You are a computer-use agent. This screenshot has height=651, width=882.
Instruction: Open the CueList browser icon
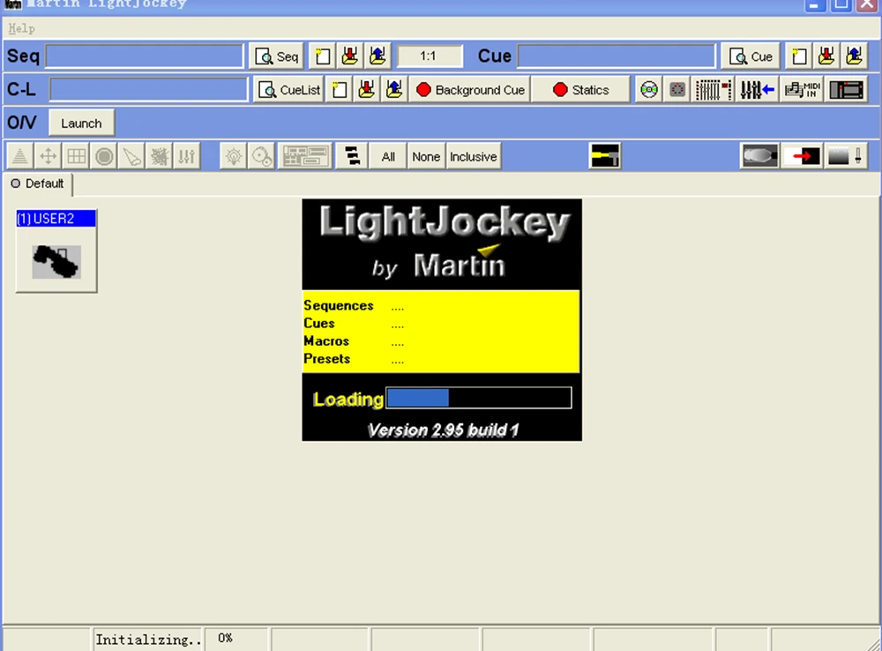[288, 89]
